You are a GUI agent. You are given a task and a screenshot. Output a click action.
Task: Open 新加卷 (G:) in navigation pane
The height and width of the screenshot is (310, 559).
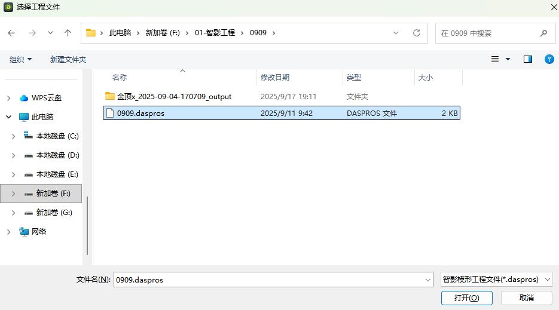54,213
